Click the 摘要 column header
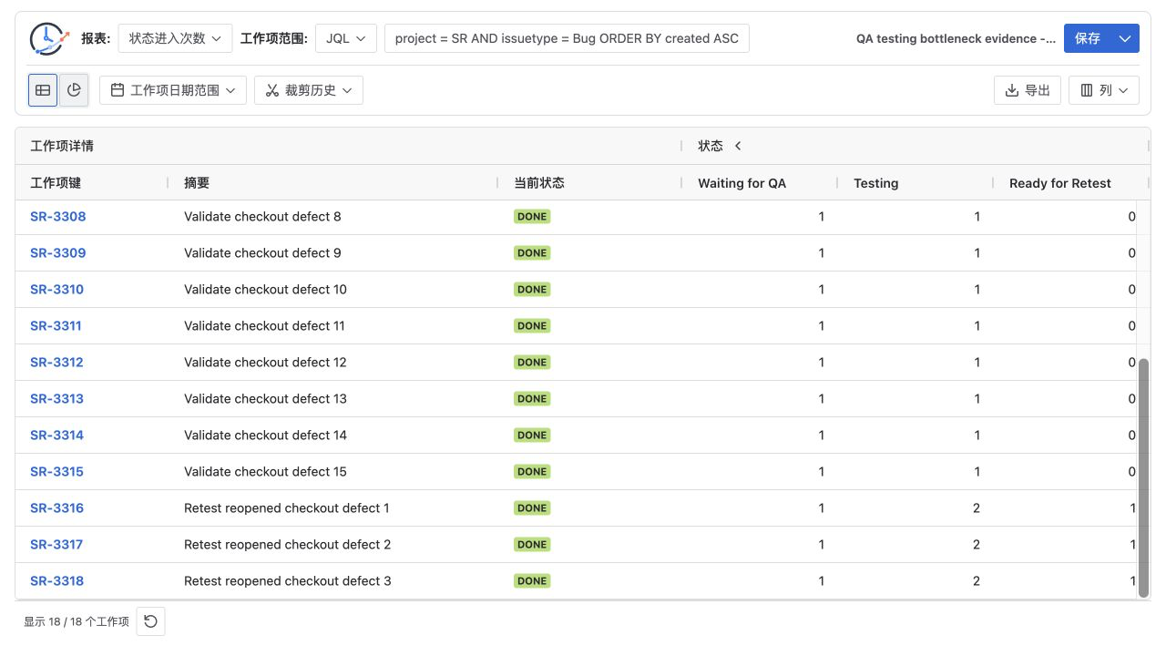Viewport: 1166px width, 656px height. pyautogui.click(x=197, y=183)
